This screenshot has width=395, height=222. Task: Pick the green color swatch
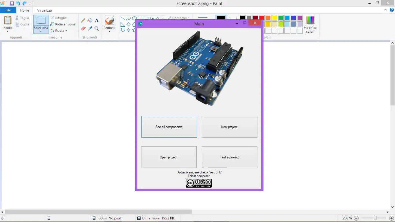coord(281,18)
